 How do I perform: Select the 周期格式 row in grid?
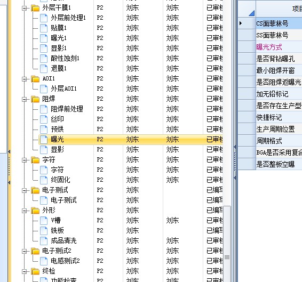coord(279,141)
